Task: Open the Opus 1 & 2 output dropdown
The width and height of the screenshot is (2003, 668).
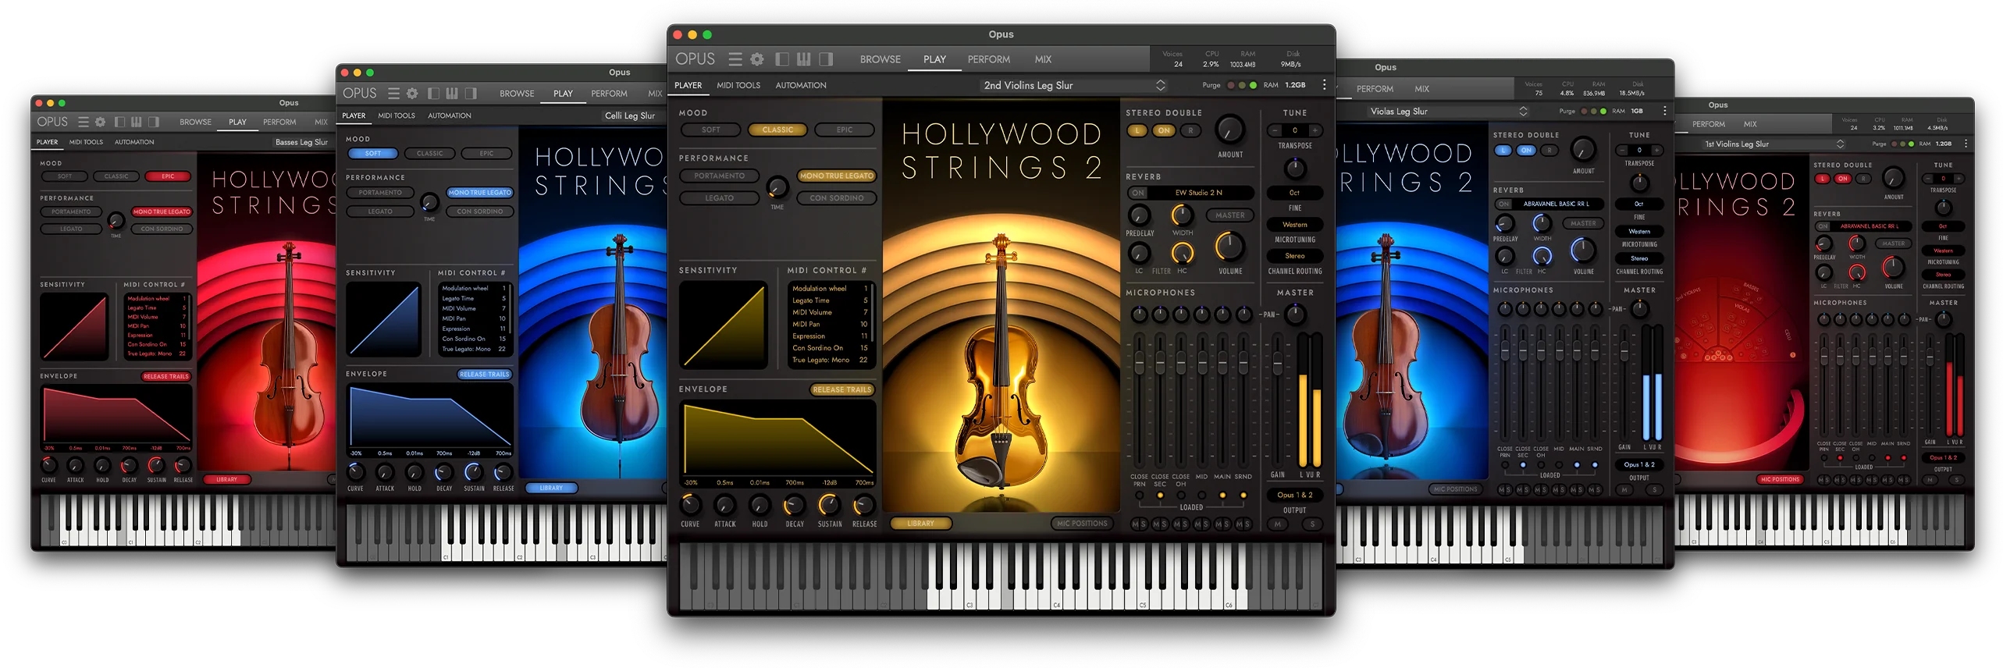Action: [x=1295, y=495]
